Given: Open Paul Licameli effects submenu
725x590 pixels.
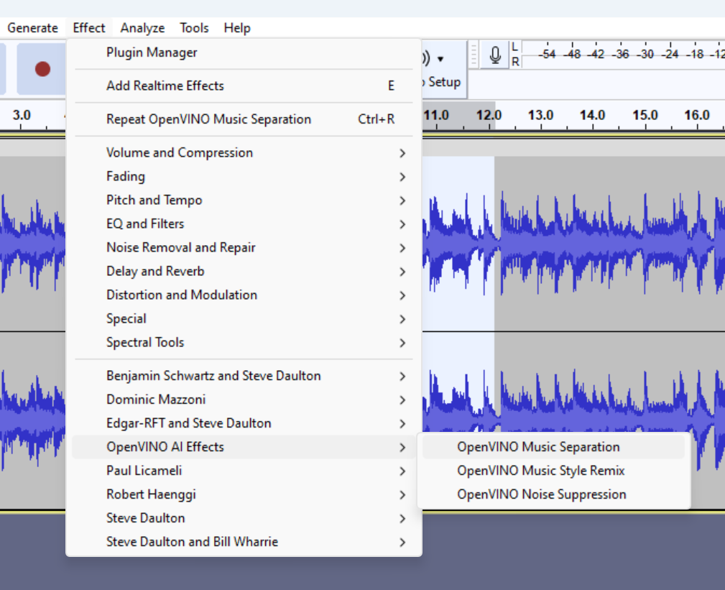Looking at the screenshot, I should tap(244, 471).
